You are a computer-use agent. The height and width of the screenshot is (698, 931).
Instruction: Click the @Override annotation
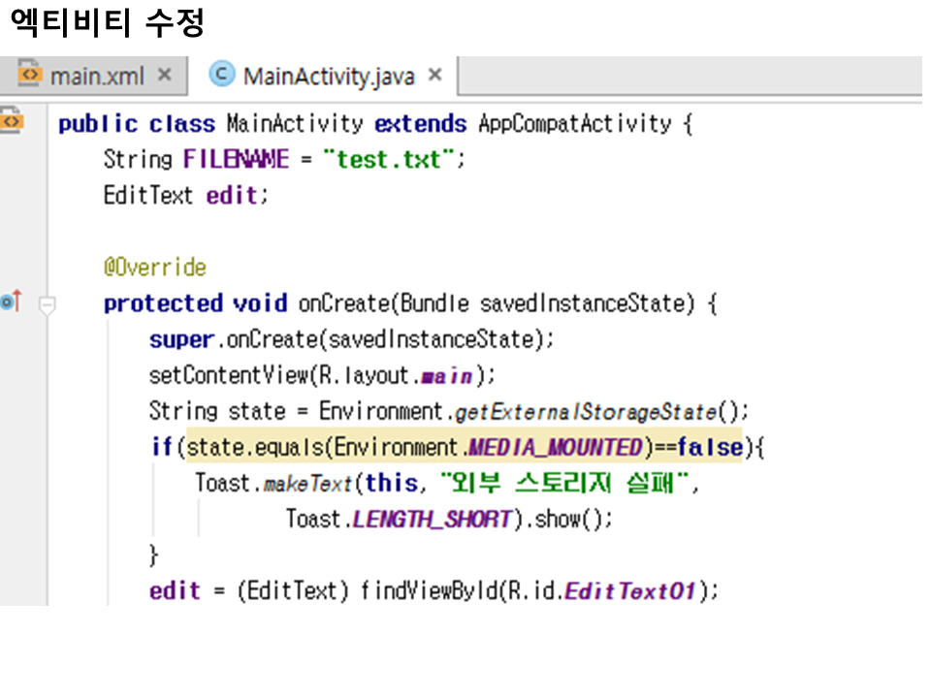[154, 267]
